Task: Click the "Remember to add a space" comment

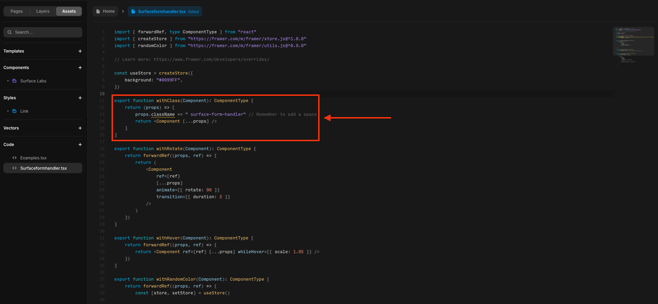Action: 282,114
